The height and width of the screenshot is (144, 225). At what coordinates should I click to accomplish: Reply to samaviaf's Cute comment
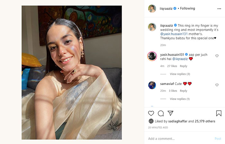(184, 91)
